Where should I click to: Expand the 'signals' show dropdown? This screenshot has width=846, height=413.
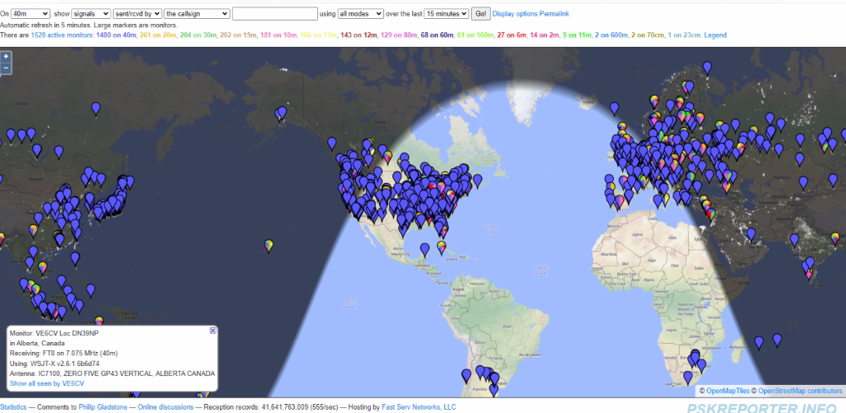click(x=89, y=14)
